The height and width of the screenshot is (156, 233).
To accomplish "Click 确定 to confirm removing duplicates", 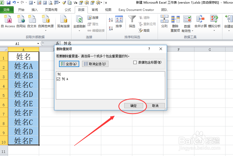I will point(134,106).
